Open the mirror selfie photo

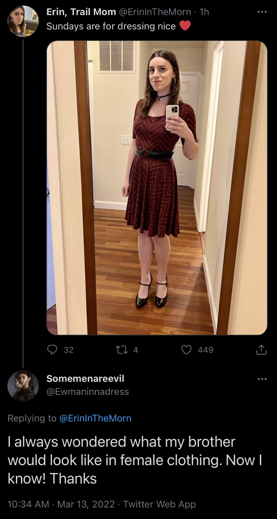157,188
